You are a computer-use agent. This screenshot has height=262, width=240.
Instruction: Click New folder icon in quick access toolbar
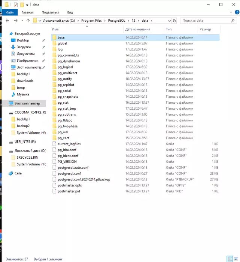pyautogui.click(x=22, y=4)
